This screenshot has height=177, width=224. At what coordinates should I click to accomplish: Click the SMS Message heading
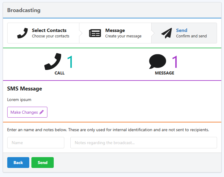pos(24,89)
